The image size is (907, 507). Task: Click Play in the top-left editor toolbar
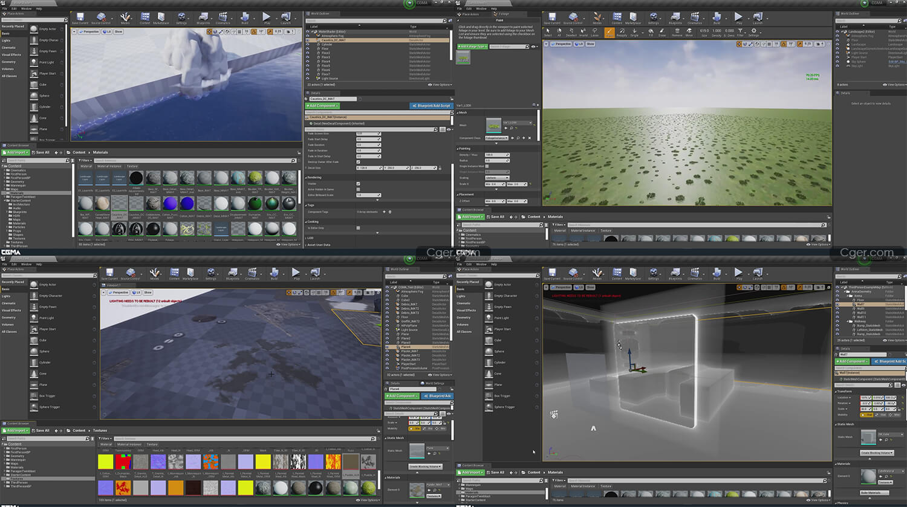[x=267, y=18]
